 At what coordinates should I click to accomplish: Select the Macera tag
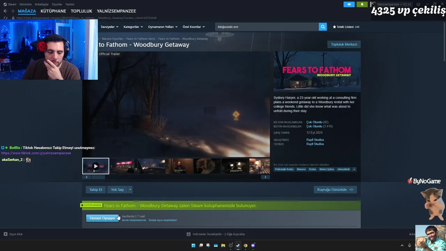[x=301, y=169]
